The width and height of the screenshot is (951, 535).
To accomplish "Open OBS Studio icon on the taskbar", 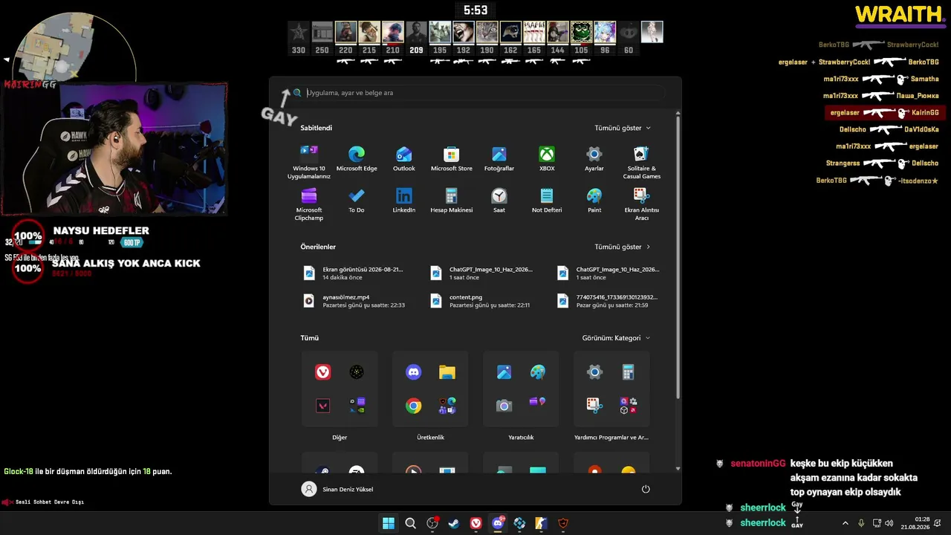I will point(432,523).
